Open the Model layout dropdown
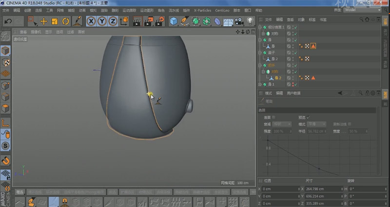The height and width of the screenshot is (207, 390). click(x=362, y=10)
